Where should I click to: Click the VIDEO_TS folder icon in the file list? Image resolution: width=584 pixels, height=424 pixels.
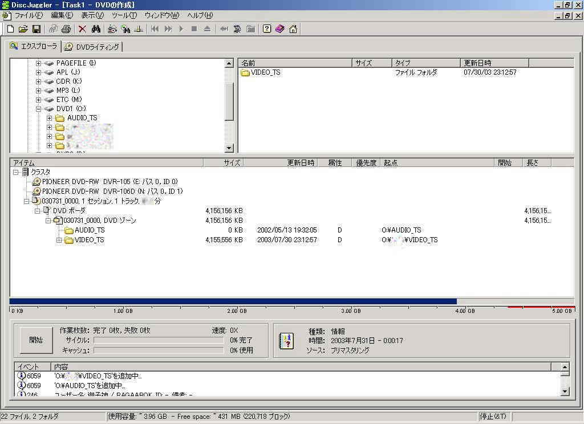pos(245,72)
